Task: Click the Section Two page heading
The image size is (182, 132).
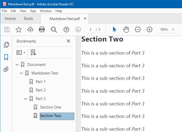Action: pos(102,39)
